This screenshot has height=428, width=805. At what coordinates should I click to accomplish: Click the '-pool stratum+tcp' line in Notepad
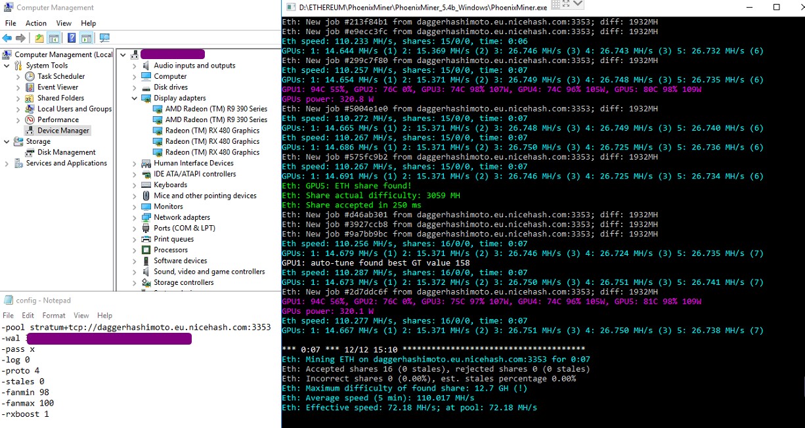[x=136, y=328]
